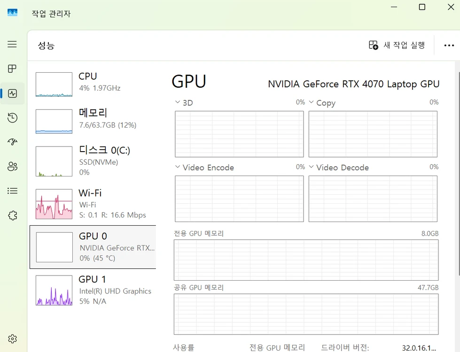Click the 0% (45 °C) GPU temperature text
Viewport: 460px width, 352px height.
pos(97,258)
